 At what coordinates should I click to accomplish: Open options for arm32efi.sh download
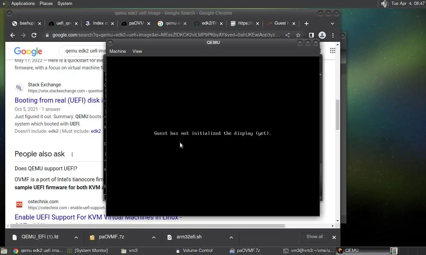231,237
